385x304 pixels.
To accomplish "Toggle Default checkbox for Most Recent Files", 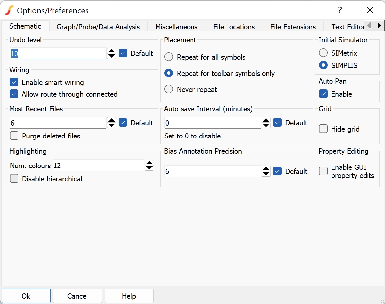I will coord(123,123).
